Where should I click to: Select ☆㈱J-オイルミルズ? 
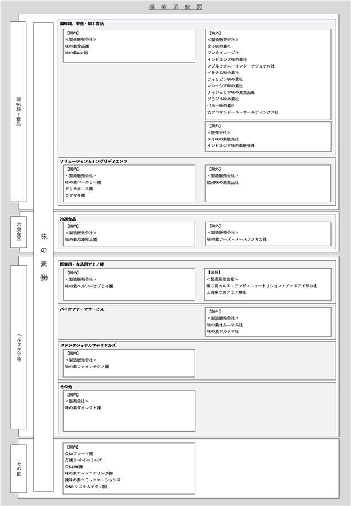pyautogui.click(x=84, y=460)
